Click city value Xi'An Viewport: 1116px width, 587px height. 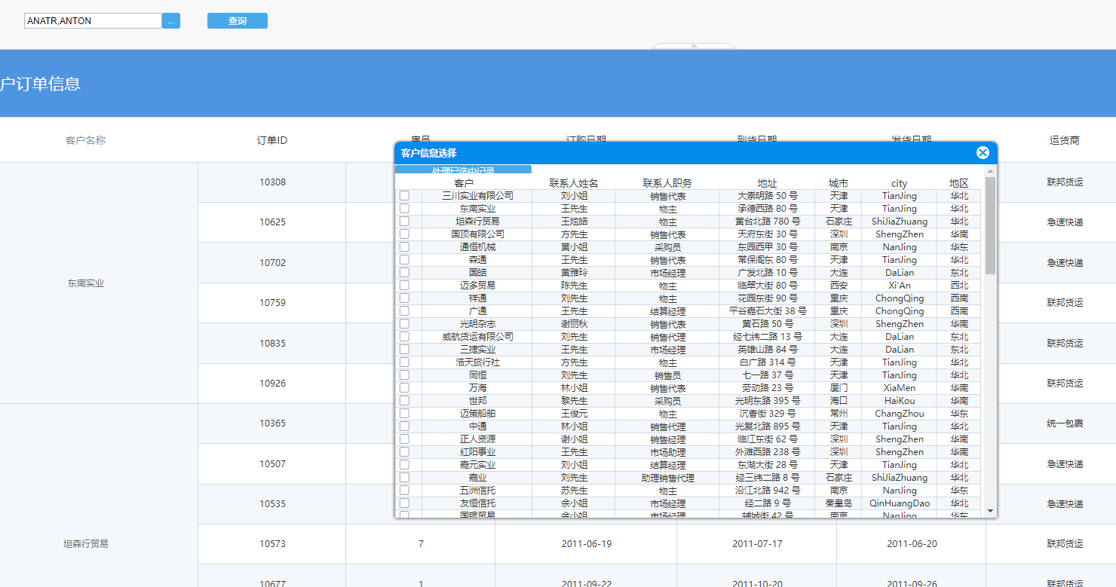[x=899, y=286]
